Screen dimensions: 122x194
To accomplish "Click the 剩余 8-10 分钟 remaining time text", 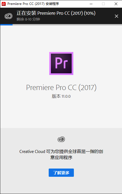I will (x=28, y=19).
